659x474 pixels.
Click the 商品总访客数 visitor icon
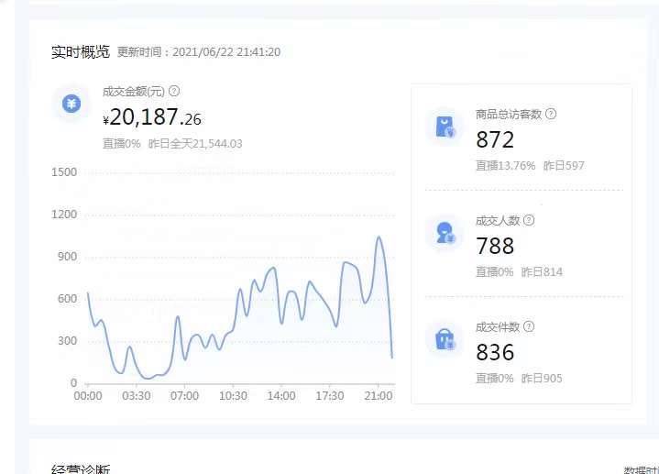(445, 127)
